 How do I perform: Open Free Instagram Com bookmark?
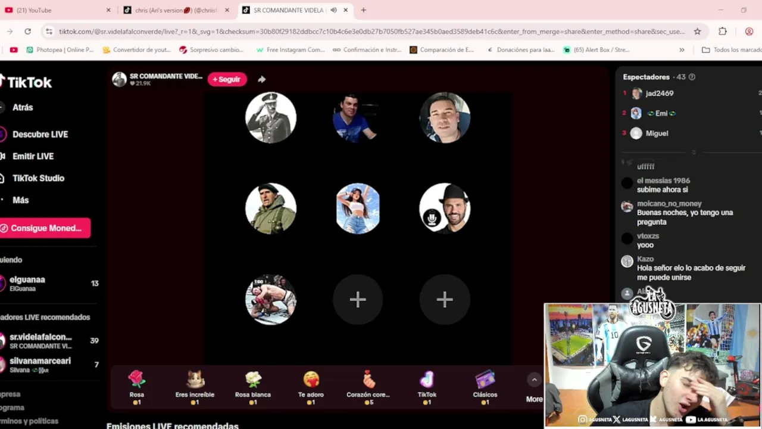pos(291,50)
